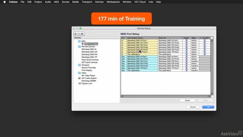Select Track Quick Controls
243x137 pixels.
coord(90,60)
